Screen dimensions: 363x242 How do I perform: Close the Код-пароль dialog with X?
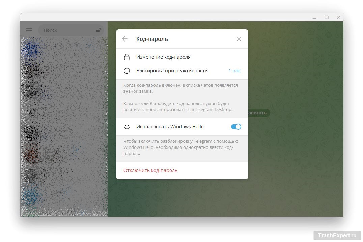[x=239, y=39]
